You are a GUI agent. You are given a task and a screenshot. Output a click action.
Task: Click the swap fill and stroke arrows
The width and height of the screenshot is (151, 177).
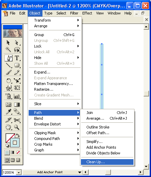click(x=18, y=135)
